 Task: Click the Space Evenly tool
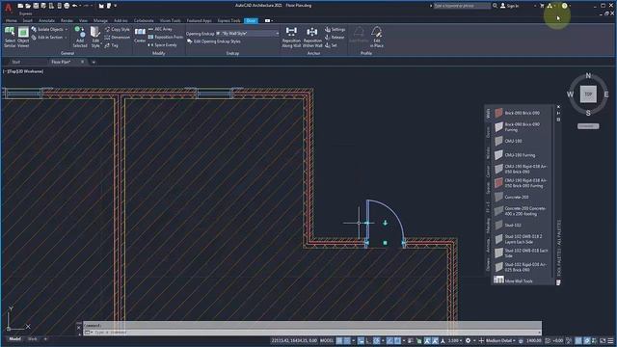click(x=163, y=45)
